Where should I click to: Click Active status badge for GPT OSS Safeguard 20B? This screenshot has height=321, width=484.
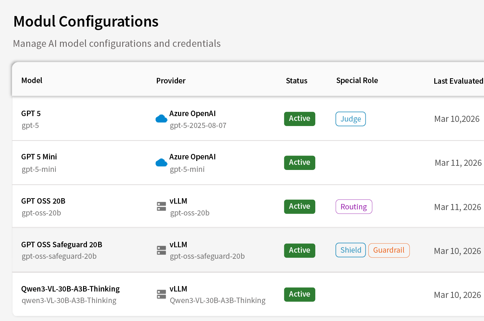[300, 250]
